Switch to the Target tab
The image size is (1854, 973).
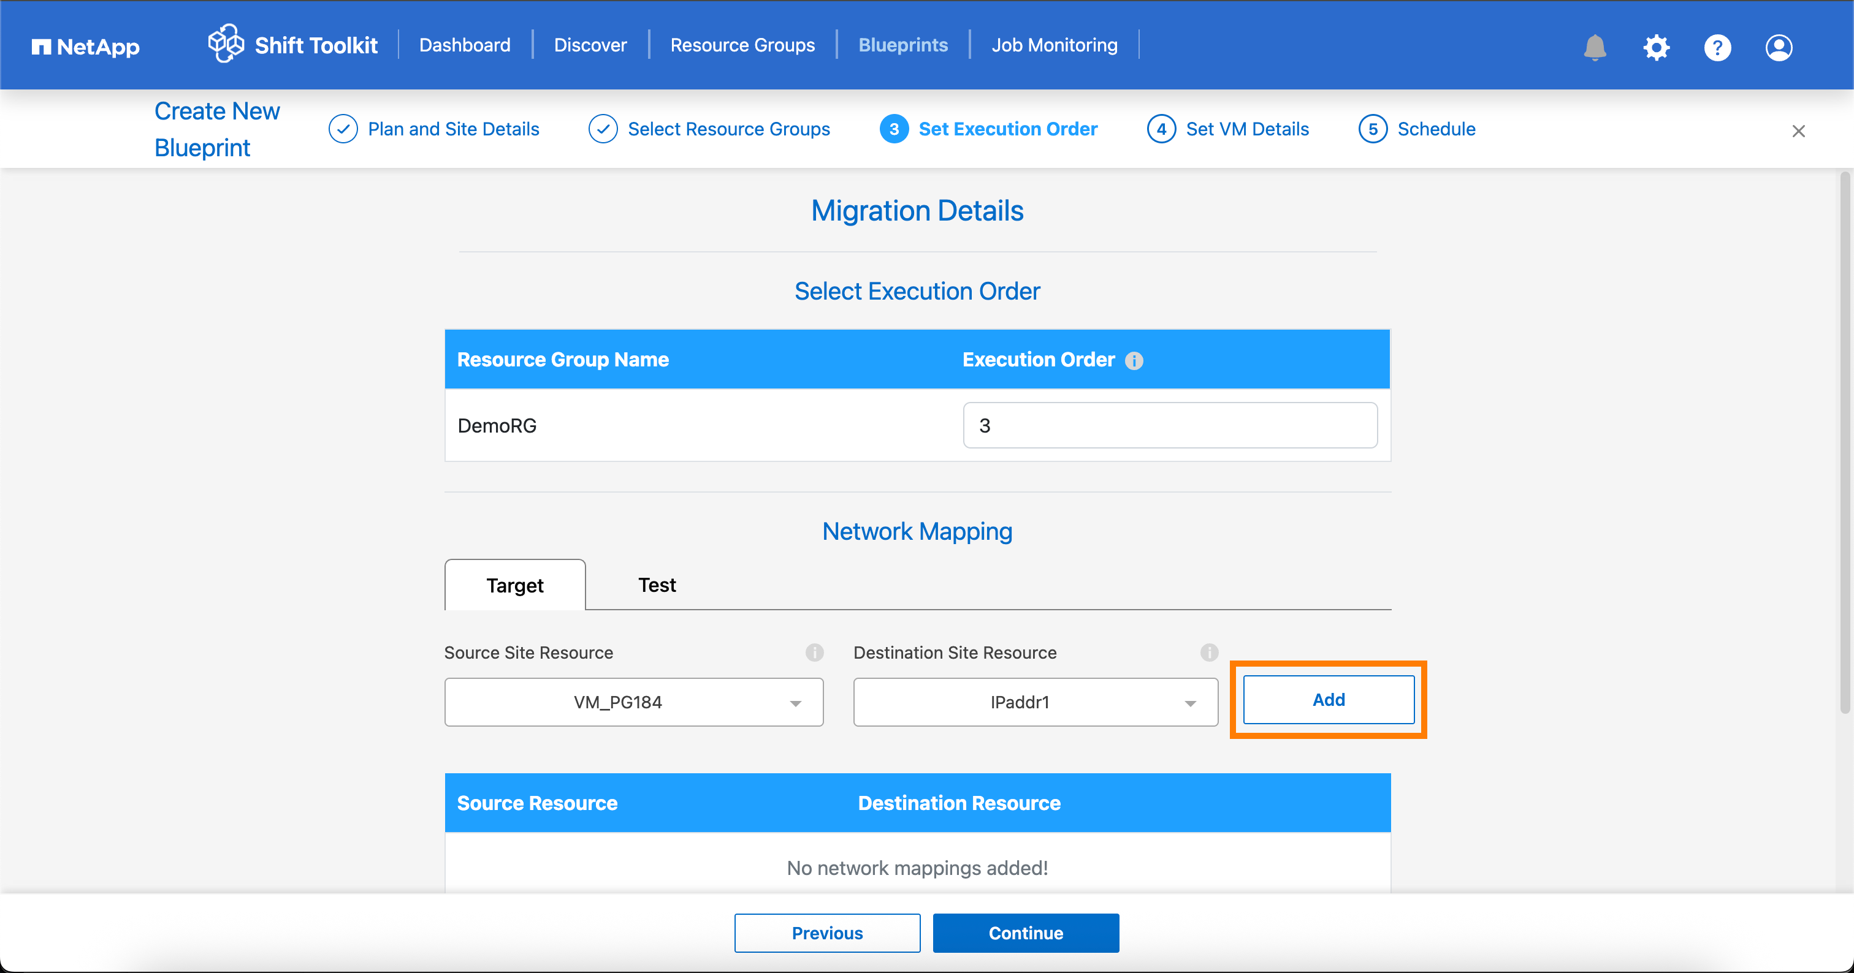point(514,585)
